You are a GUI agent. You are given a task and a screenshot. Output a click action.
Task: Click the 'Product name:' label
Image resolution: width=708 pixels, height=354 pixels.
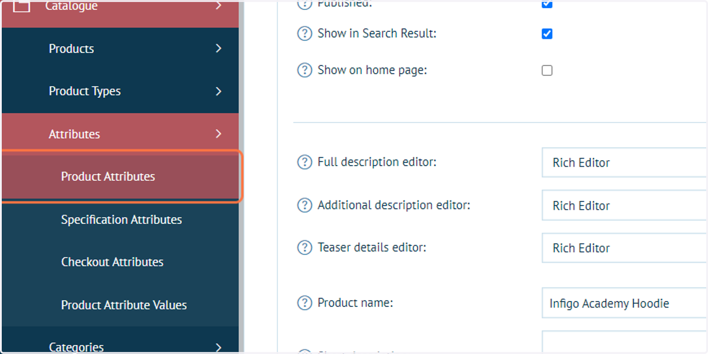point(355,303)
